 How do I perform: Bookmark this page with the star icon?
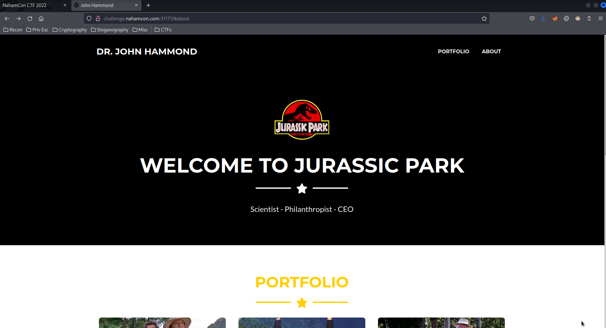[484, 19]
